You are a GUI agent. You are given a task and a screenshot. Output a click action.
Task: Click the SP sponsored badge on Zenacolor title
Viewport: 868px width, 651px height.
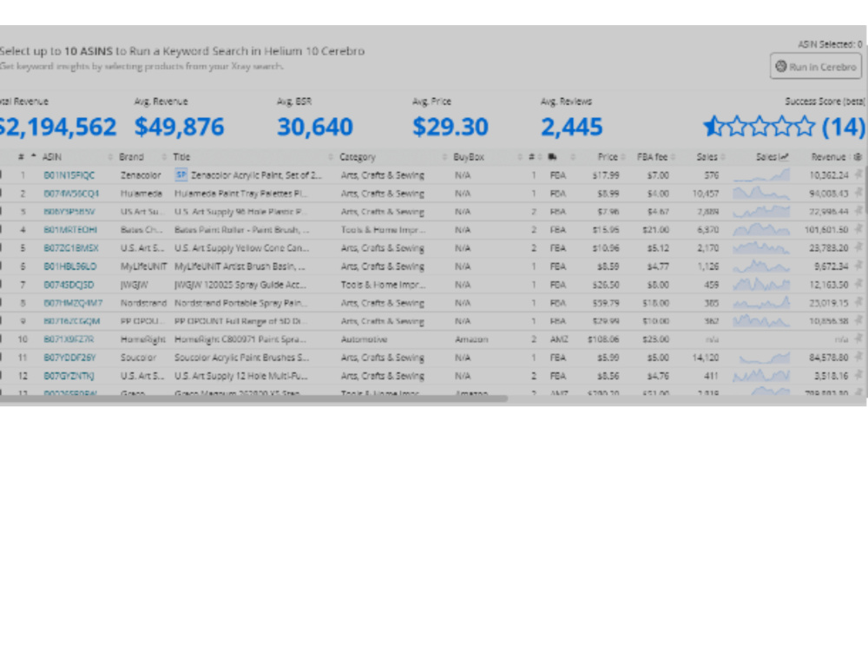(181, 175)
